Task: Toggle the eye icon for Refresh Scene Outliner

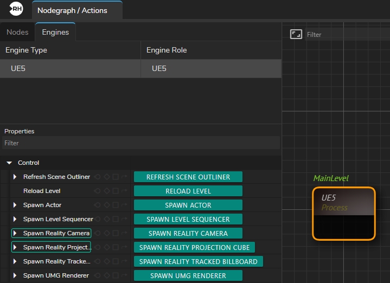Action: tap(98, 177)
